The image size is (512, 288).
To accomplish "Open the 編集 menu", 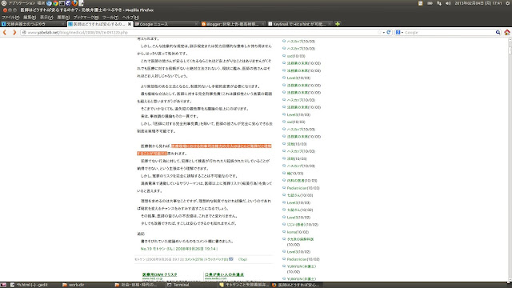I will tap(30, 17).
